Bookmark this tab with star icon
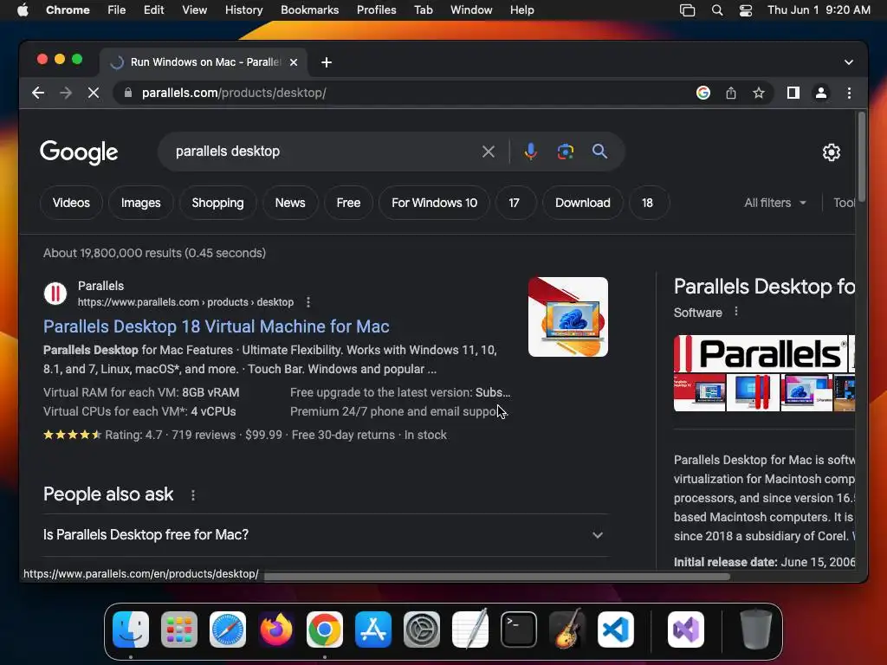 [x=759, y=93]
